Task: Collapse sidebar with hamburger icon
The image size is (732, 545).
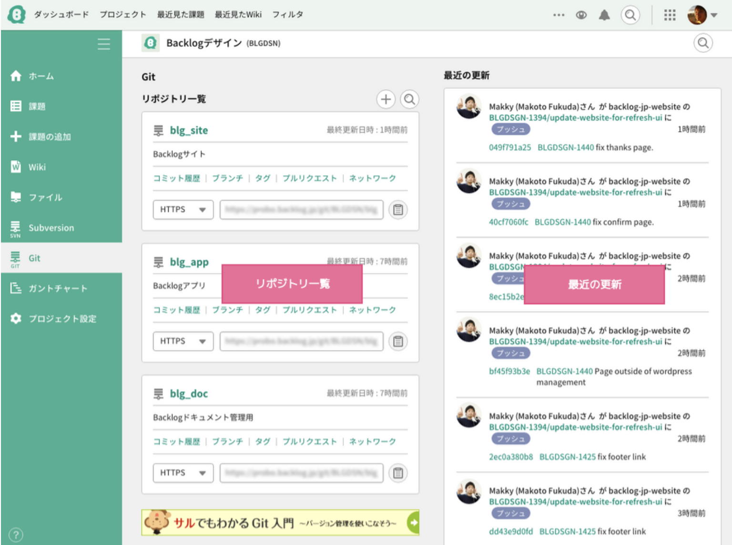Action: [x=104, y=44]
